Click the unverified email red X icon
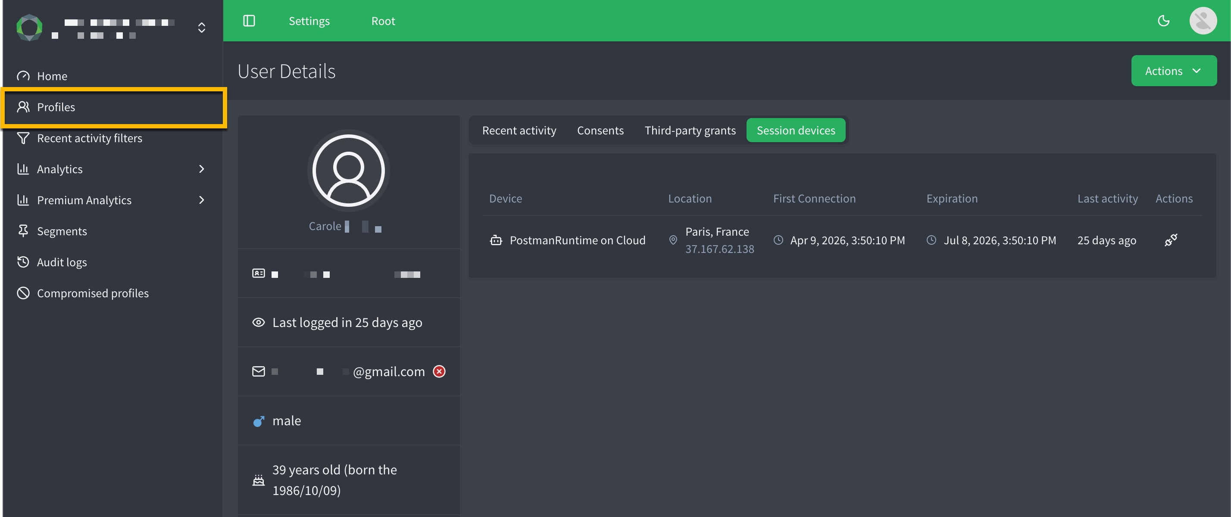Image resolution: width=1231 pixels, height=517 pixels. 439,371
